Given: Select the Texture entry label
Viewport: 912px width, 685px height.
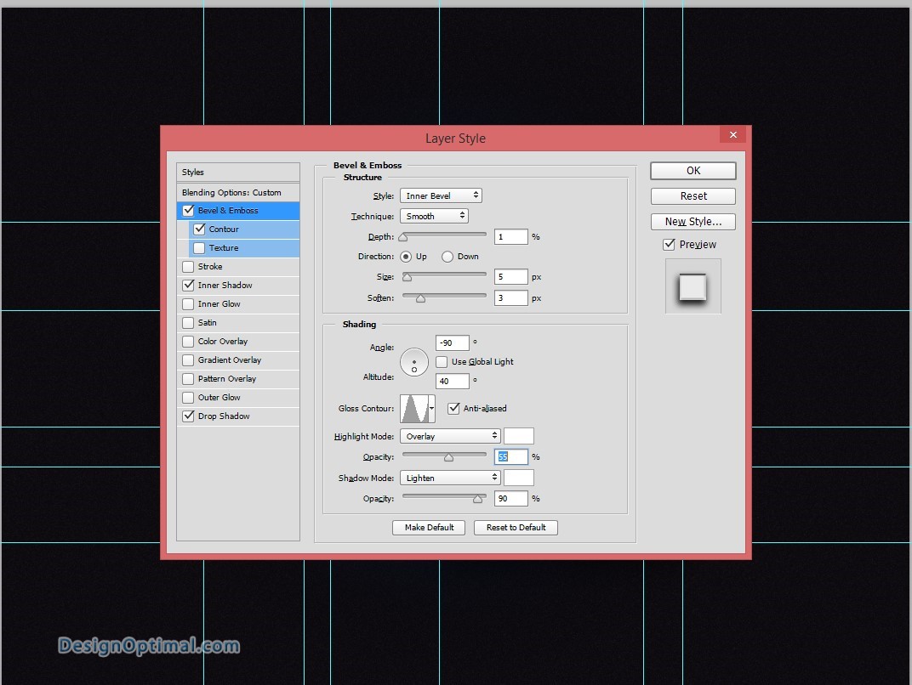Looking at the screenshot, I should [x=224, y=248].
